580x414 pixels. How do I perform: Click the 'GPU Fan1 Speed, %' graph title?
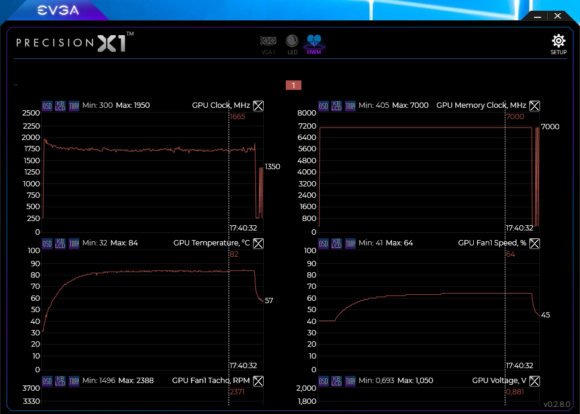(x=492, y=242)
